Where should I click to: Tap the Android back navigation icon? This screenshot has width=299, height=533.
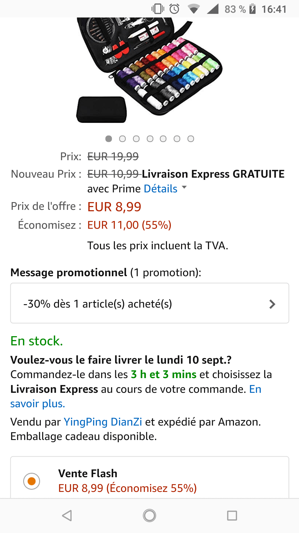pyautogui.click(x=67, y=516)
